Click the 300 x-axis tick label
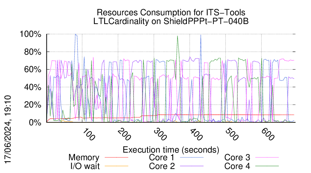Image resolution: width=311 pixels, height=173 pixels. coord(160,134)
